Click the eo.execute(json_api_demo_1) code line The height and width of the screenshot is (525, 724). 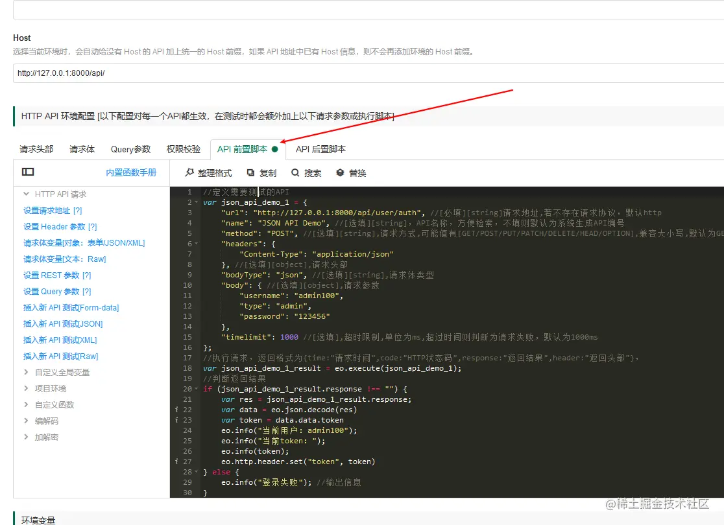pos(332,368)
